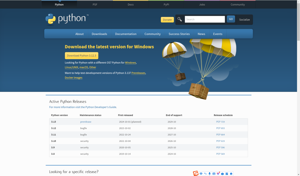Switch to the PSF top tab
The width and height of the screenshot is (300, 176).
click(95, 4)
